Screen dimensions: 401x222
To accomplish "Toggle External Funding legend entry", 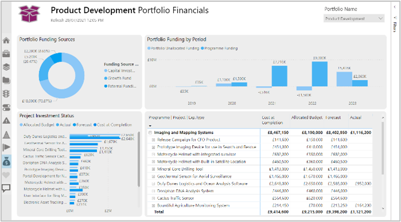I will [120, 86].
